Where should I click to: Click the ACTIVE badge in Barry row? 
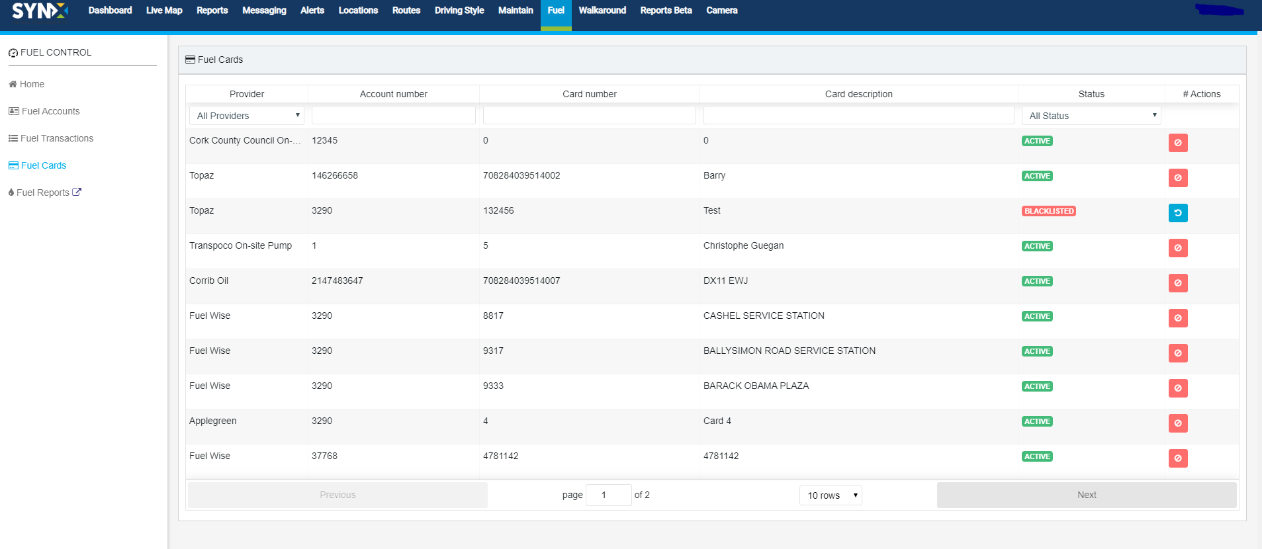(1037, 176)
